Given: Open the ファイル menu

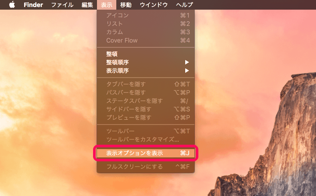Looking at the screenshot, I should click(62, 5).
